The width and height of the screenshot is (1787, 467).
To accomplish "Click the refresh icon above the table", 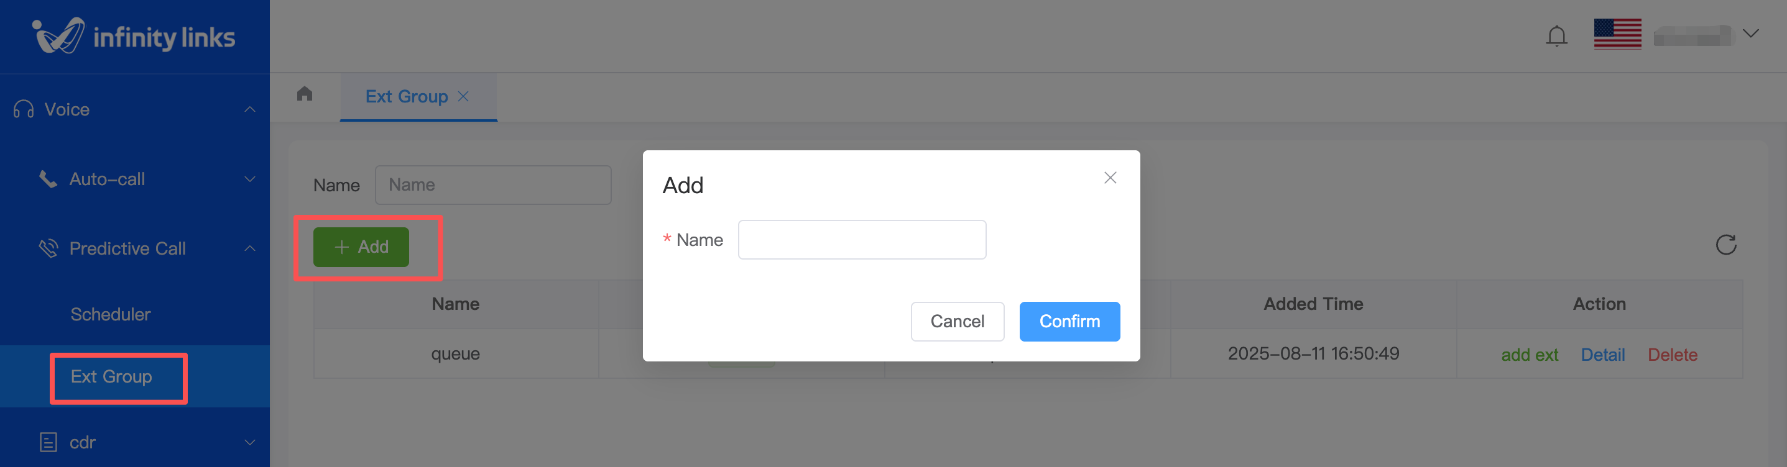I will [x=1725, y=245].
